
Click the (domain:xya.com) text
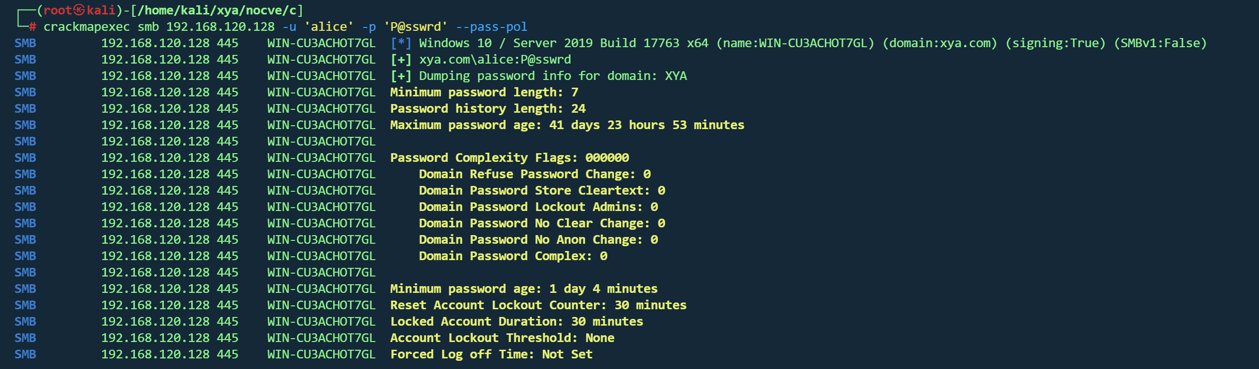tap(939, 43)
